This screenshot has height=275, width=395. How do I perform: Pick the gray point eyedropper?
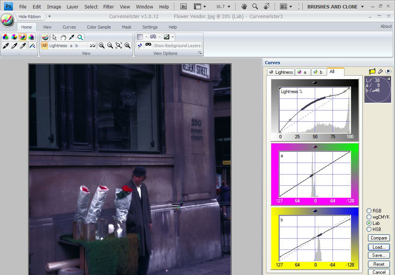click(x=23, y=46)
